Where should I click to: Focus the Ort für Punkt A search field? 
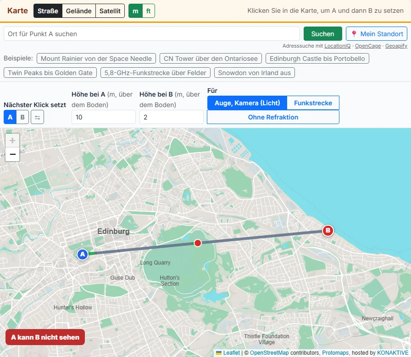[x=152, y=34]
